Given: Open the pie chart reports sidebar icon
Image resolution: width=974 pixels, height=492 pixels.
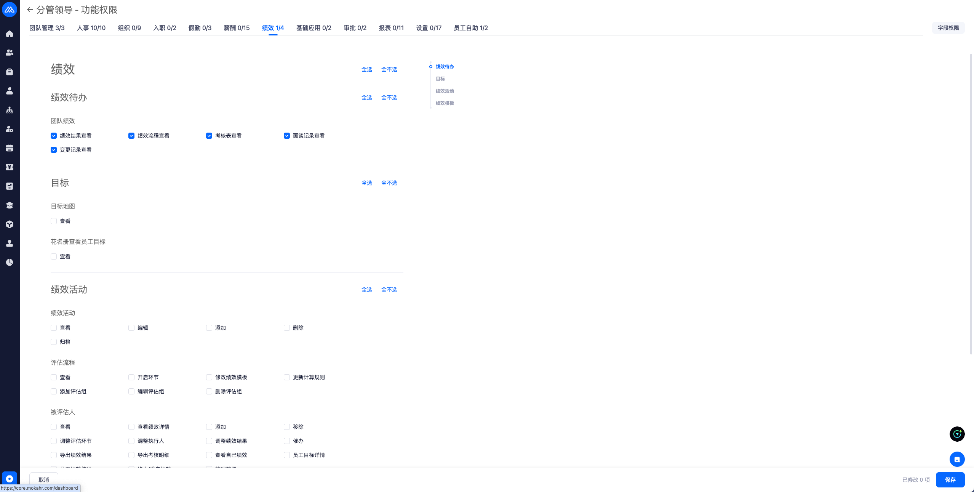Looking at the screenshot, I should pos(10,263).
